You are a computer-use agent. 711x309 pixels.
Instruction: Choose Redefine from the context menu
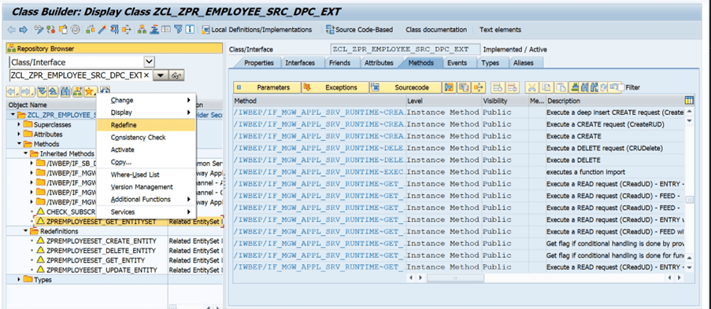[146, 124]
